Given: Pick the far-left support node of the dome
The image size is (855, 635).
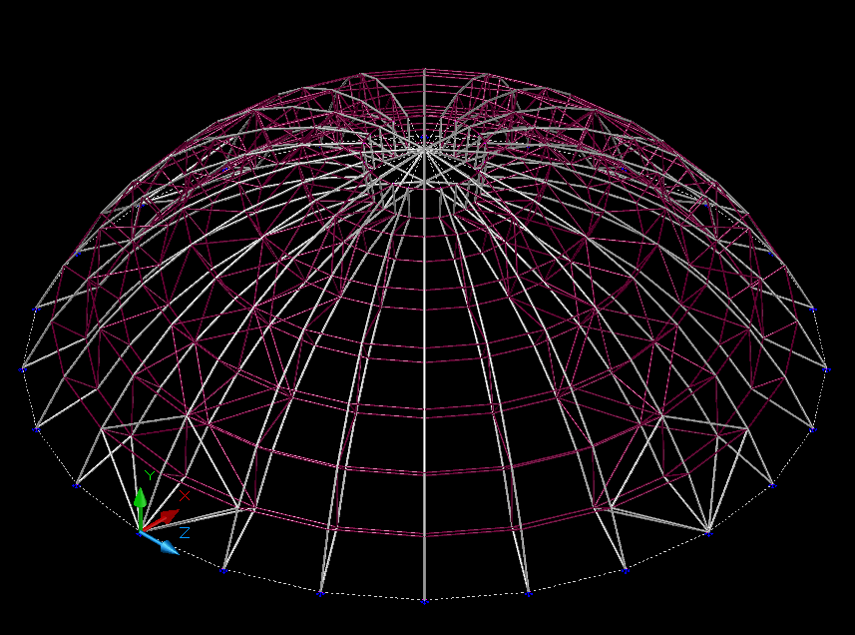Looking at the screenshot, I should coord(20,370).
